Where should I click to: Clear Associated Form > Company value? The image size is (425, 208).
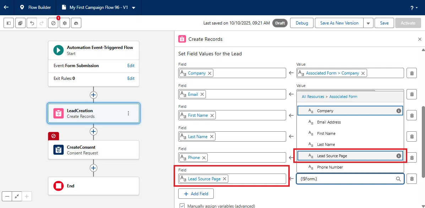[x=363, y=73]
